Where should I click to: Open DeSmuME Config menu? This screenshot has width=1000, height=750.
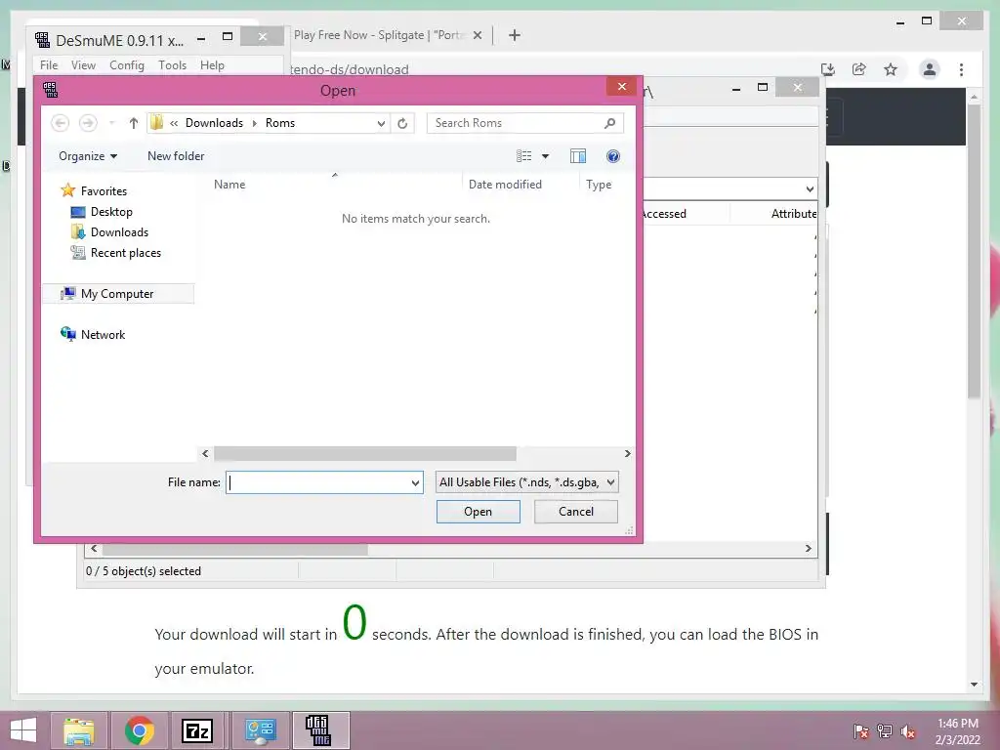coord(126,65)
